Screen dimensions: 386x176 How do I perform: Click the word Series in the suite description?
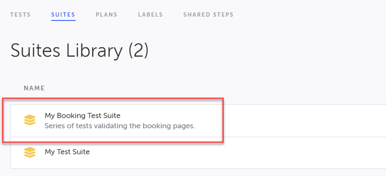click(x=55, y=126)
